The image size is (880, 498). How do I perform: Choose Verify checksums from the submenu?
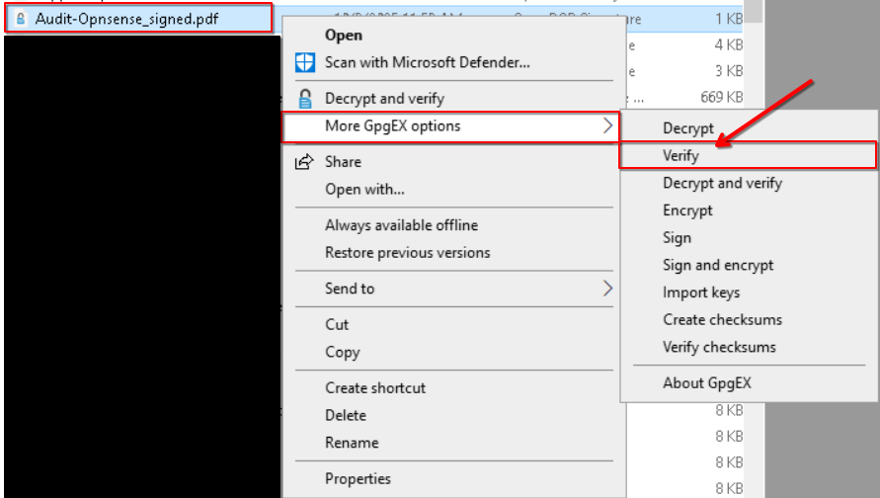[719, 347]
